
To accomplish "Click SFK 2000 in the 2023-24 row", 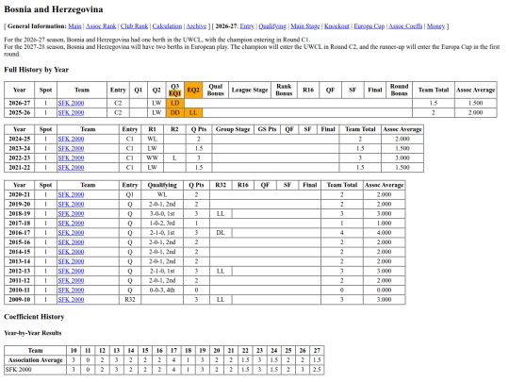I will point(71,148).
